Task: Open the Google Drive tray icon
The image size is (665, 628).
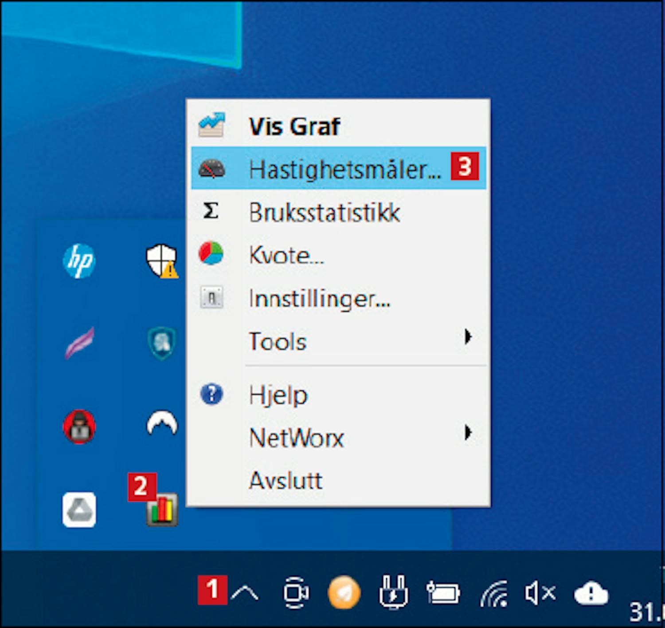Action: coord(79,510)
